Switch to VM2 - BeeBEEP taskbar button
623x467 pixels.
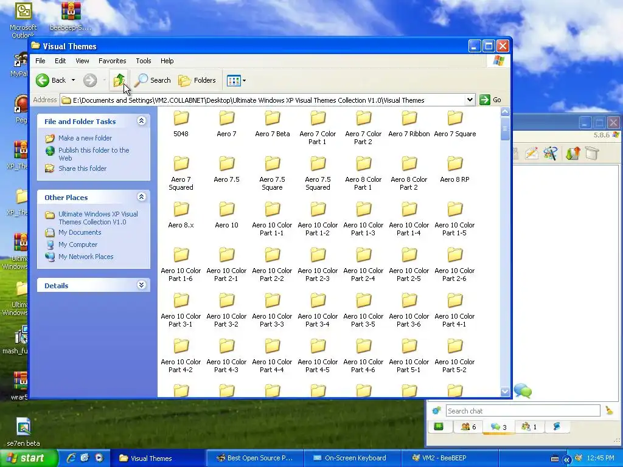(449, 458)
